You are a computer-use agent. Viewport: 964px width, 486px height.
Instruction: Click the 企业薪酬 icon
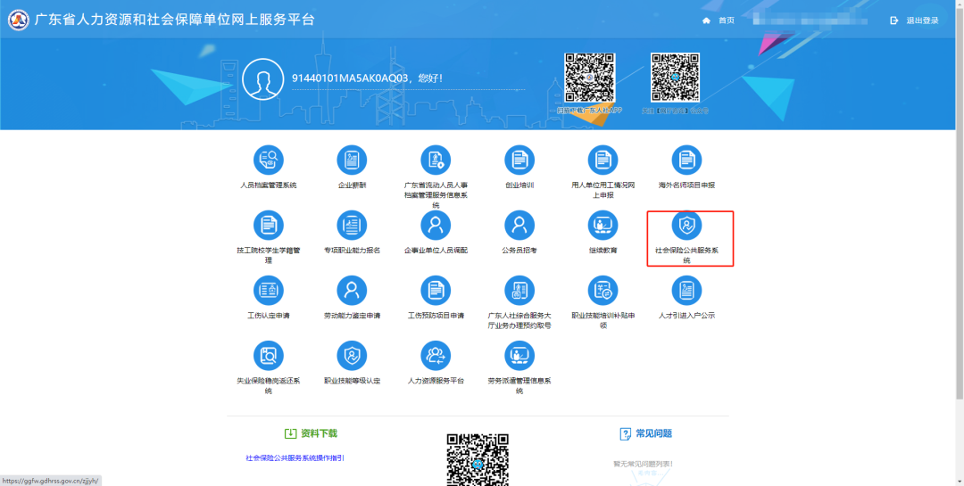point(352,161)
